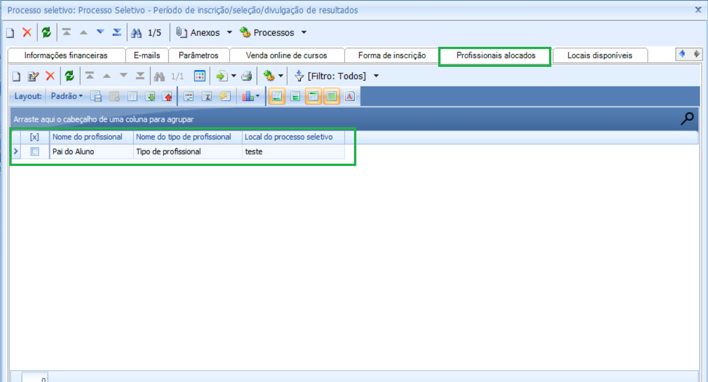
Task: Click red letter A font icon
Action: pos(350,96)
